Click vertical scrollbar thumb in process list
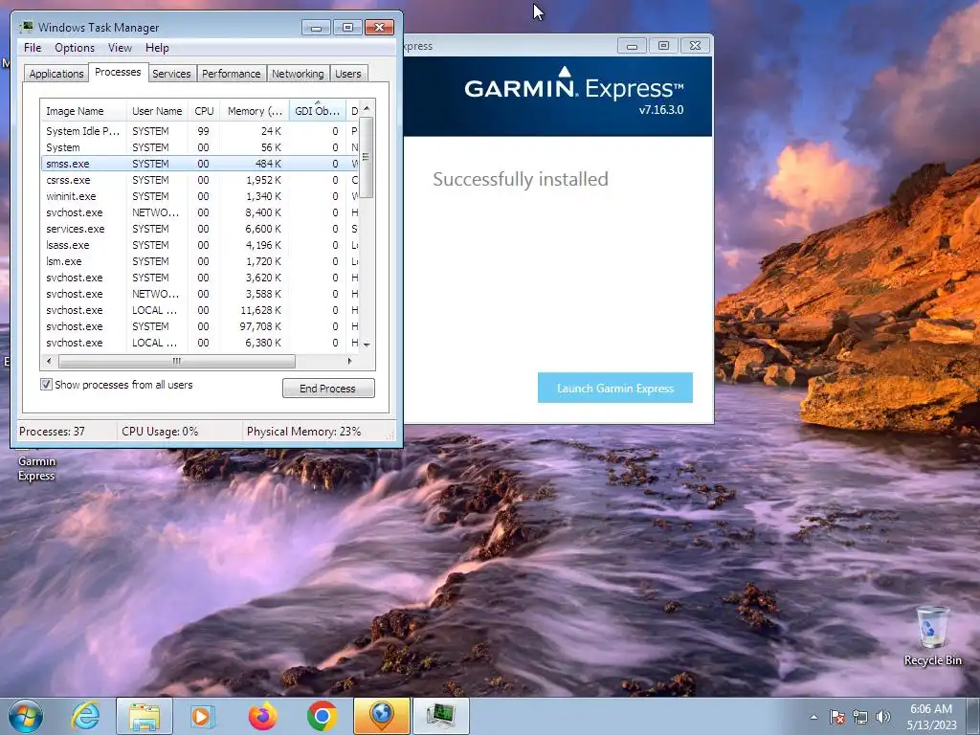Screen dimensions: 980x735 [367, 158]
